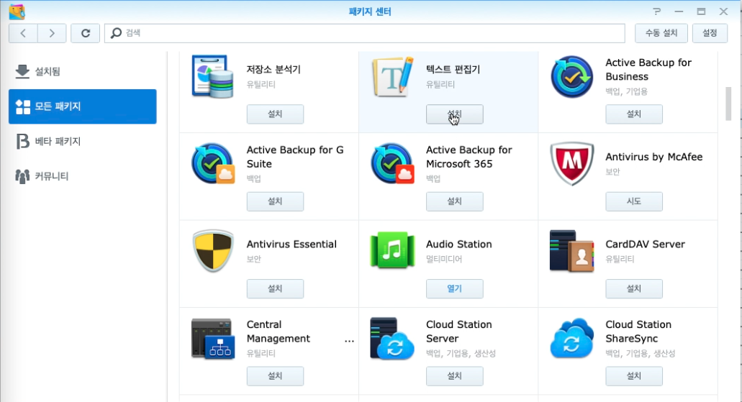
Task: Click the package search field
Action: click(364, 33)
